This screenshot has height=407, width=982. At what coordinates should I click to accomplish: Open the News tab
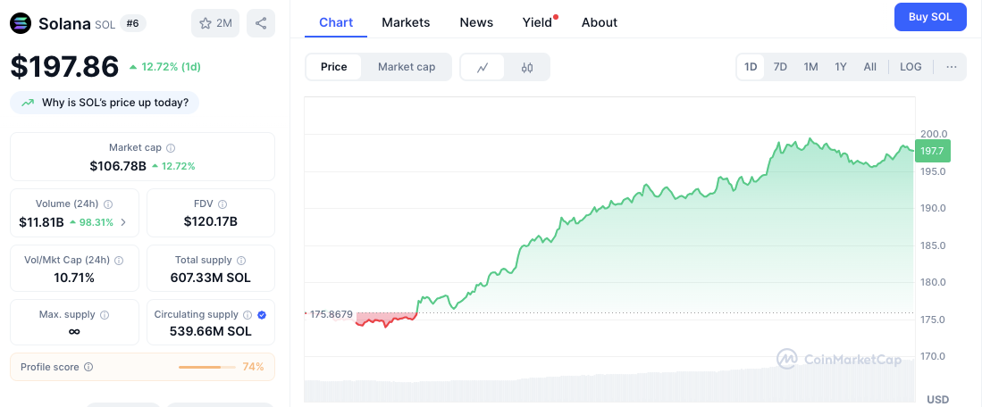tap(476, 22)
